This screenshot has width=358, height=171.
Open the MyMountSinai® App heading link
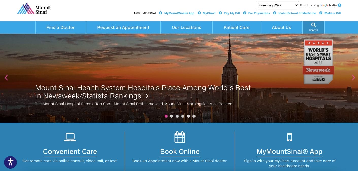tap(289, 151)
